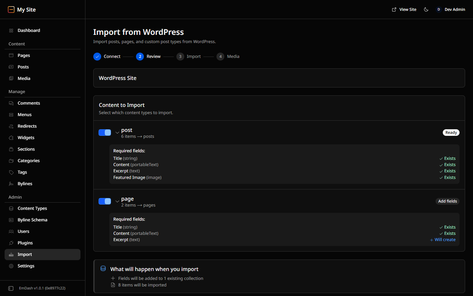Image resolution: width=473 pixels, height=296 pixels.
Task: Open Byline Schema in the sidebar
Action: (42, 220)
